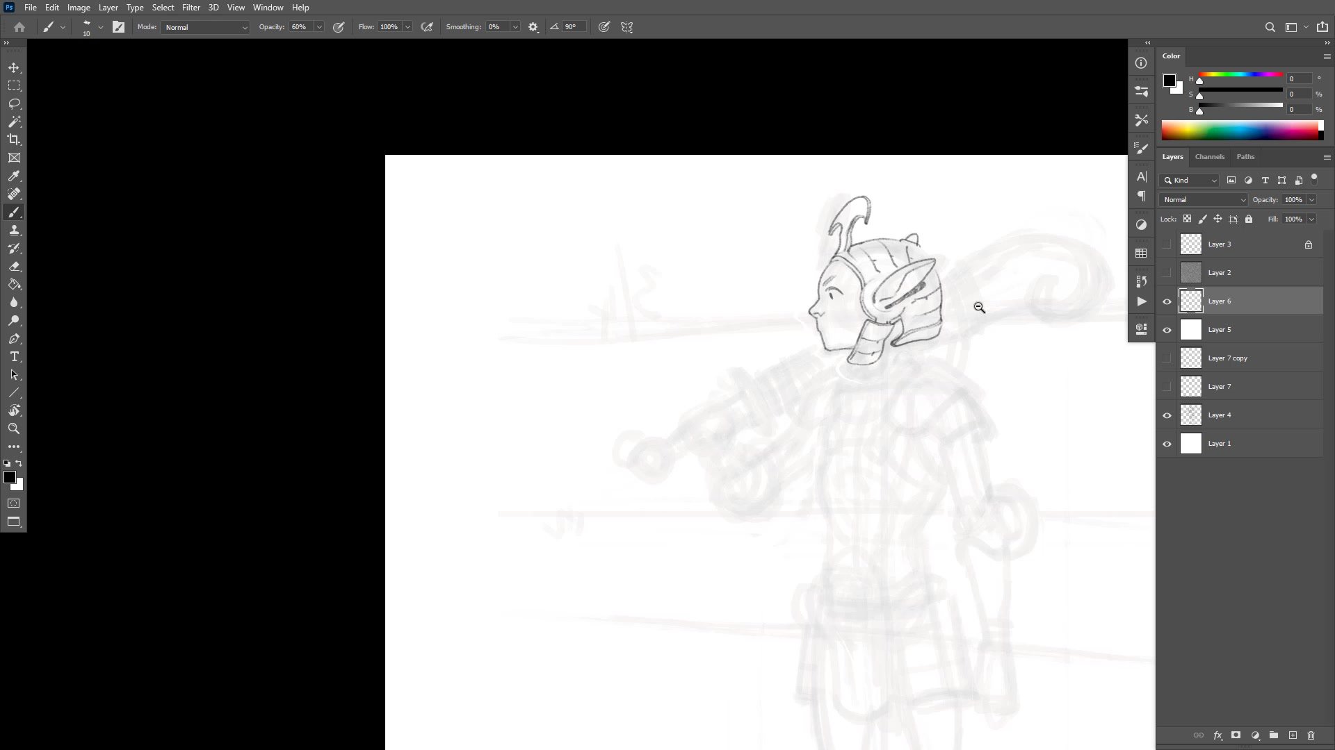The height and width of the screenshot is (750, 1335).
Task: Select the Lasso tool
Action: pyautogui.click(x=14, y=103)
